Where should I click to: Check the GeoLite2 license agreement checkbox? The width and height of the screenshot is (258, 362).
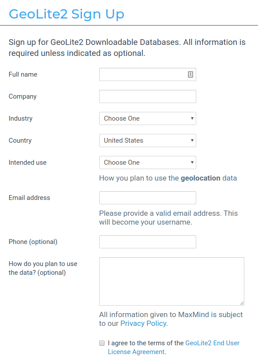(x=101, y=343)
